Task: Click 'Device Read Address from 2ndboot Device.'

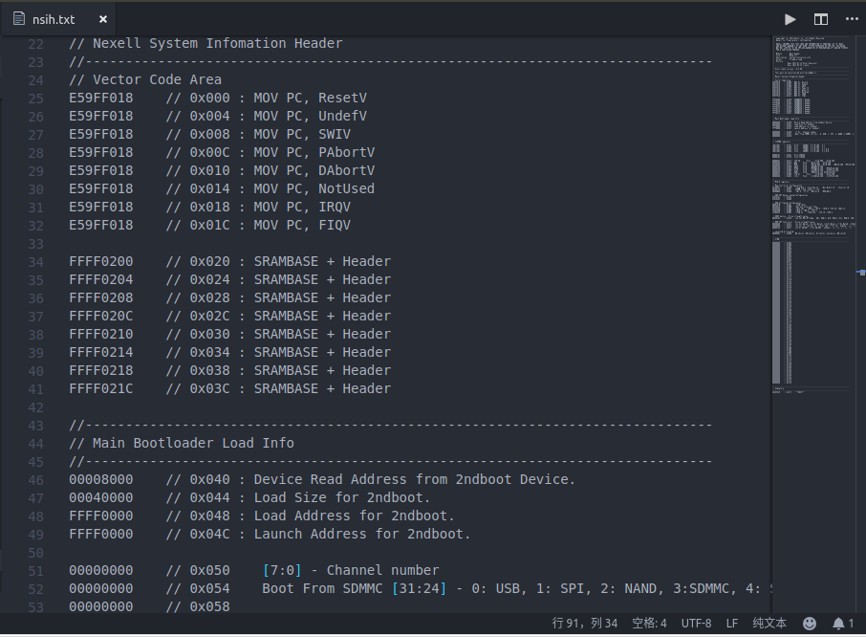Action: pos(415,479)
